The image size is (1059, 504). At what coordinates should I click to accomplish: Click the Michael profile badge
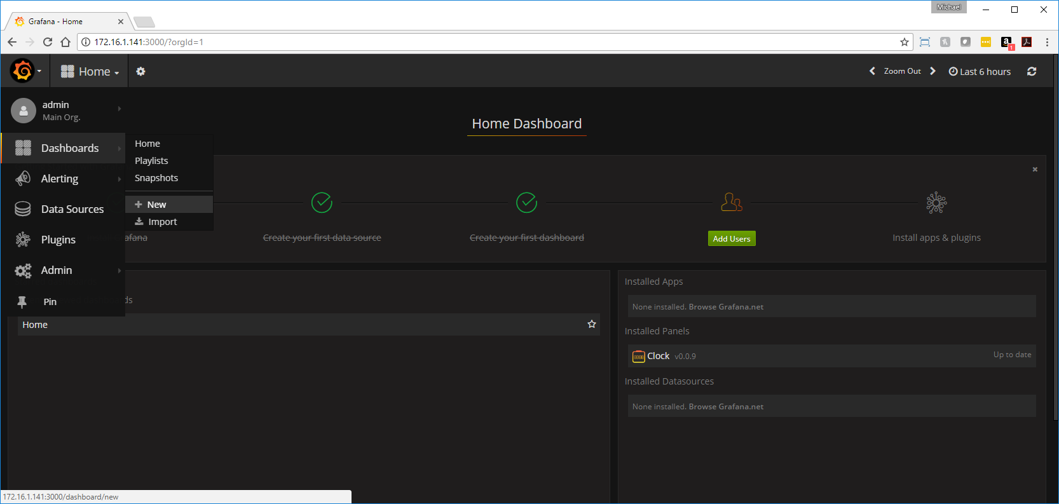point(949,7)
